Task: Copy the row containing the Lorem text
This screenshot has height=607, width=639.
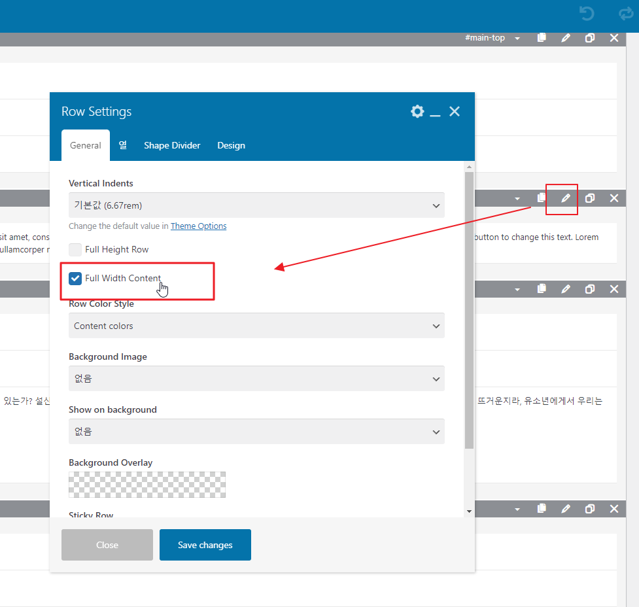Action: [542, 198]
